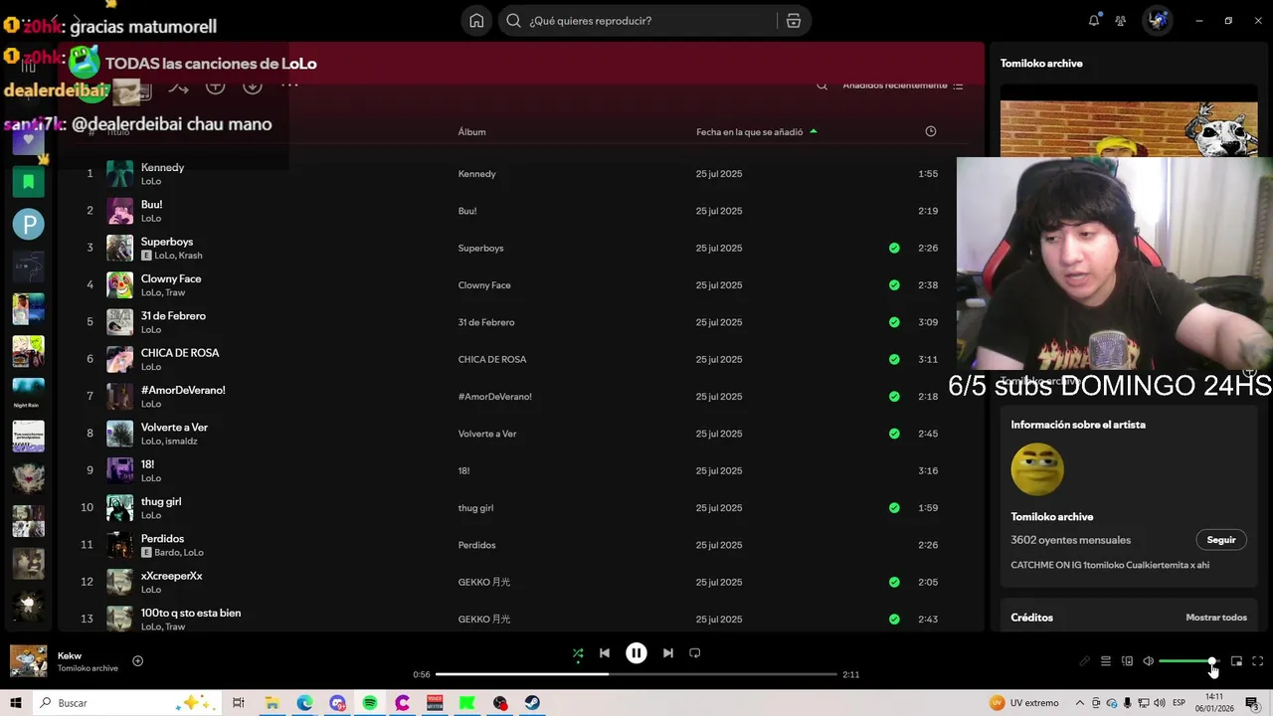
Task: Toggle the queue view
Action: pos(1105,661)
